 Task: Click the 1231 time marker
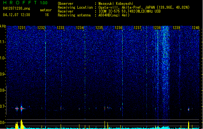point(22,28)
